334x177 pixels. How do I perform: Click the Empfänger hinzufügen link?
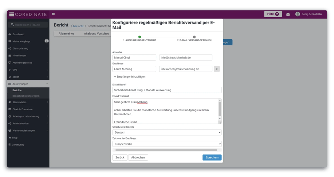[x=130, y=77]
